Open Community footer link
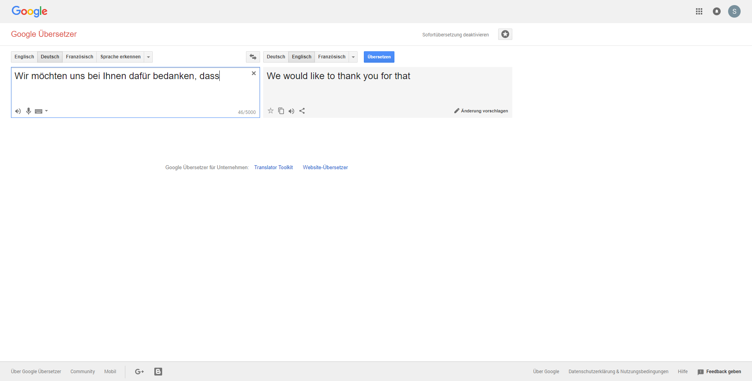Screen dimensions: 752x381 (83, 372)
